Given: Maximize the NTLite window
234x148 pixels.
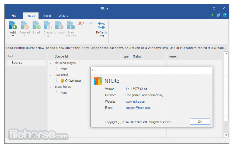Looking at the screenshot, I should (214, 8).
